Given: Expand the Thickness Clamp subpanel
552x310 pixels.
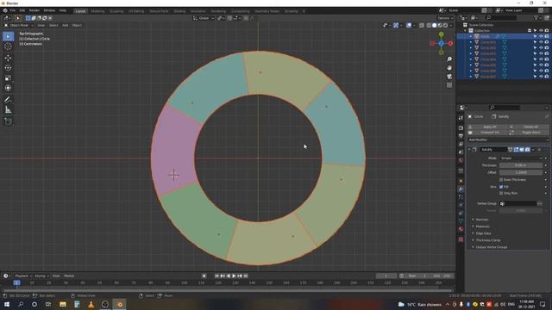Looking at the screenshot, I should [487, 240].
